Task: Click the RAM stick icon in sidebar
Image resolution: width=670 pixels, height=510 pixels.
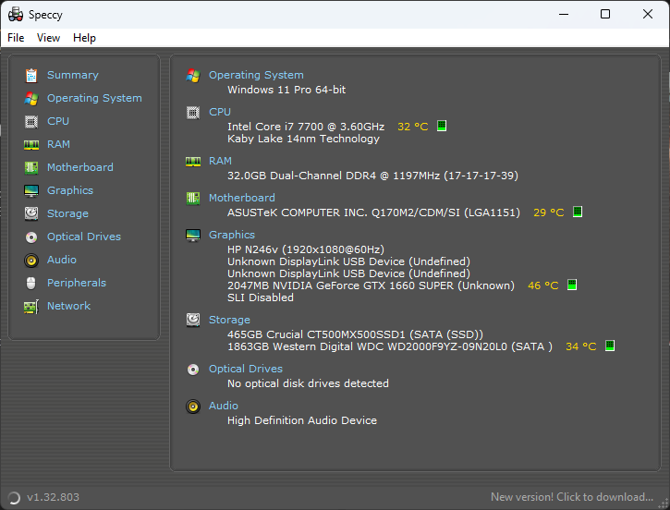Action: (x=31, y=145)
